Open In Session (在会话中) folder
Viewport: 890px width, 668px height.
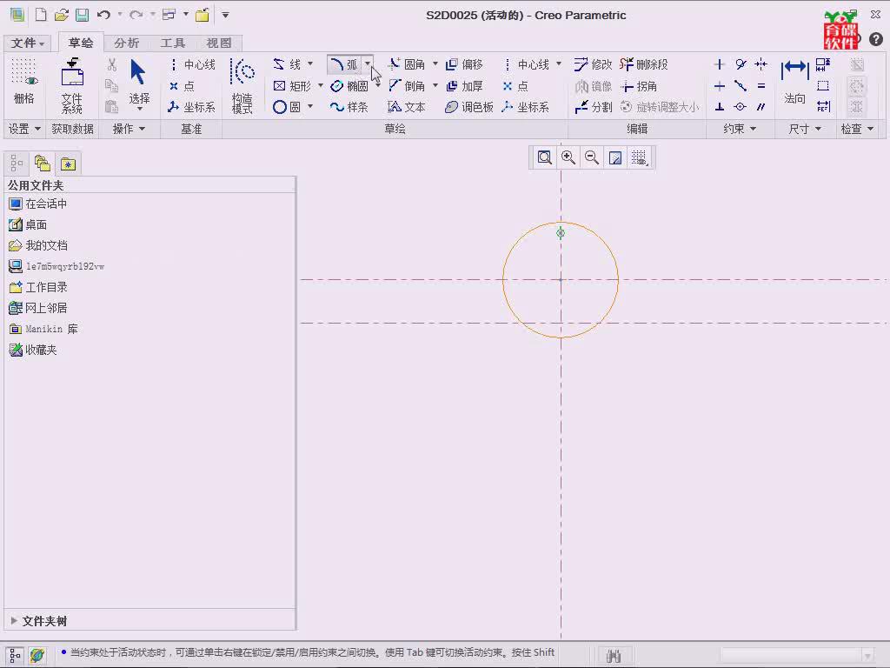tap(38, 204)
